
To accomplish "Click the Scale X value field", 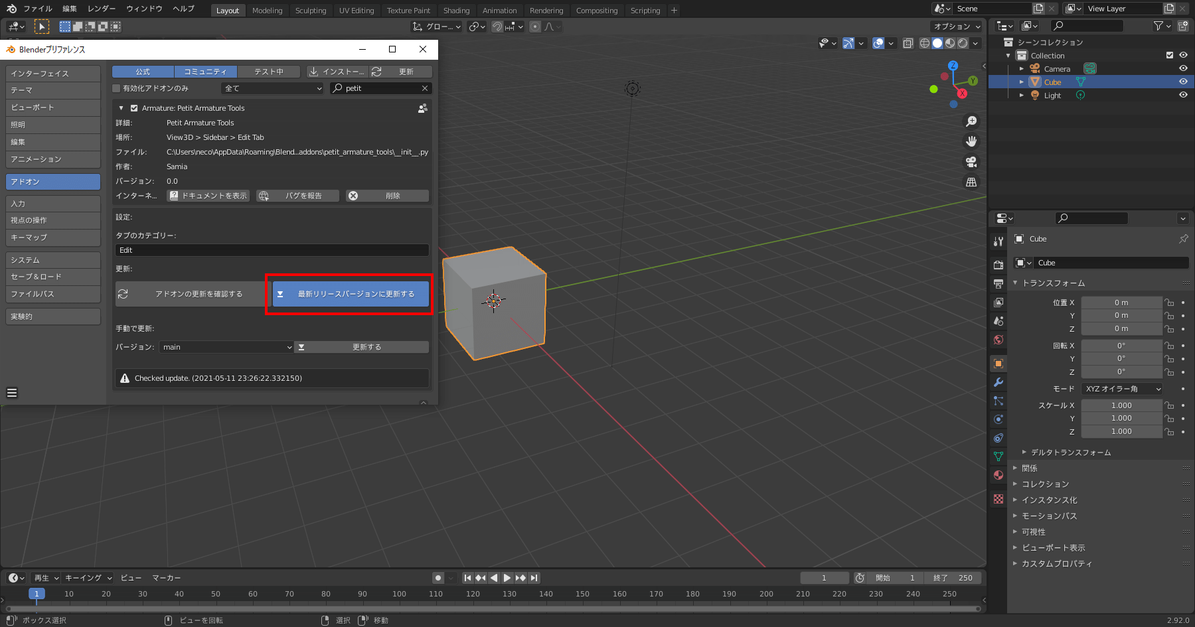I will pyautogui.click(x=1122, y=405).
